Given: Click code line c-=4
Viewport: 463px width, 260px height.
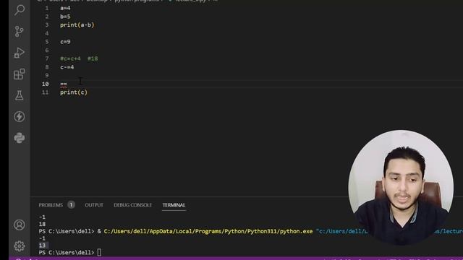Looking at the screenshot, I should point(67,67).
